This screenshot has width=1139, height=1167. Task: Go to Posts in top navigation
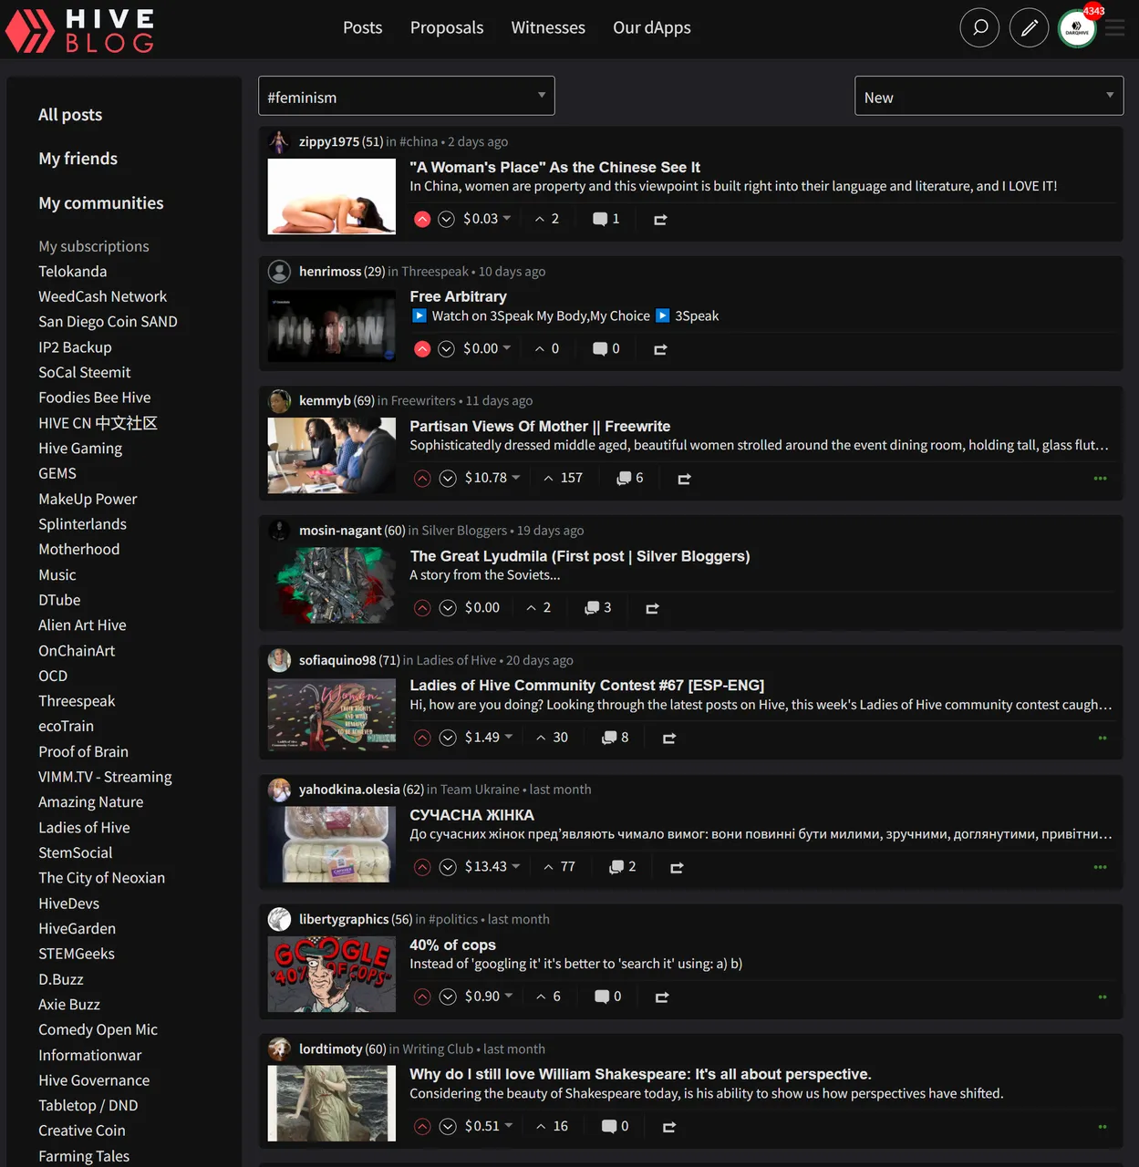click(x=362, y=27)
